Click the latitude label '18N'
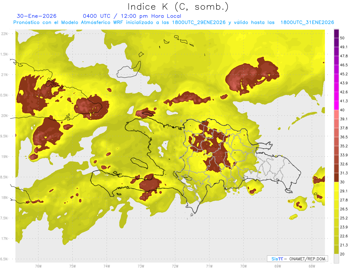The height and width of the screenshot is (270, 350). [5, 198]
